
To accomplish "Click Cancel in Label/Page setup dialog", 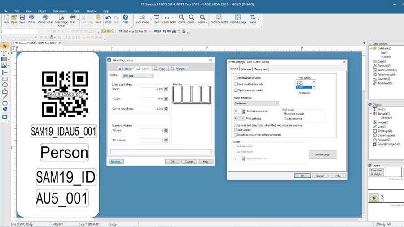I will click(189, 162).
